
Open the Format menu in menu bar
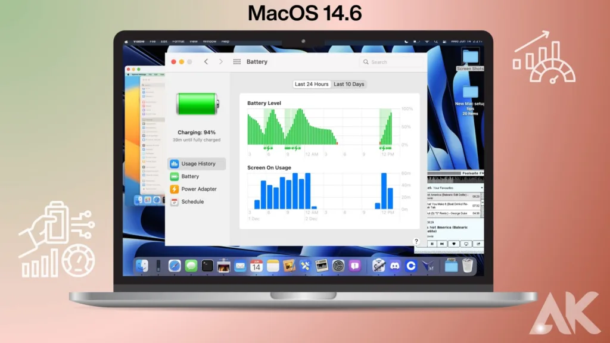point(178,41)
